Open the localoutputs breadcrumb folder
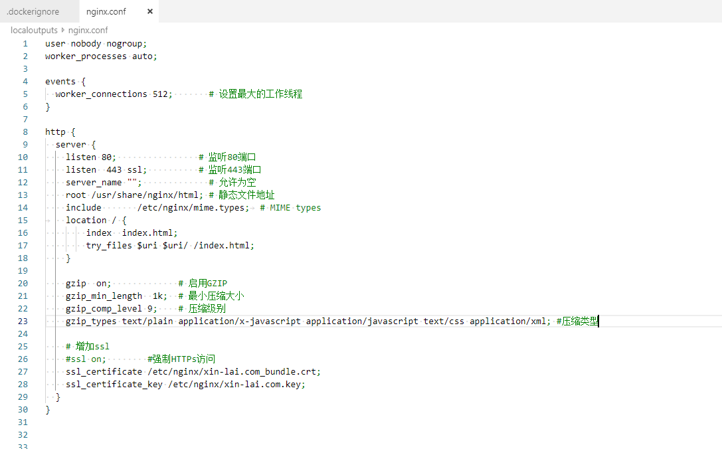Viewport: 722px width, 449px height. click(34, 30)
